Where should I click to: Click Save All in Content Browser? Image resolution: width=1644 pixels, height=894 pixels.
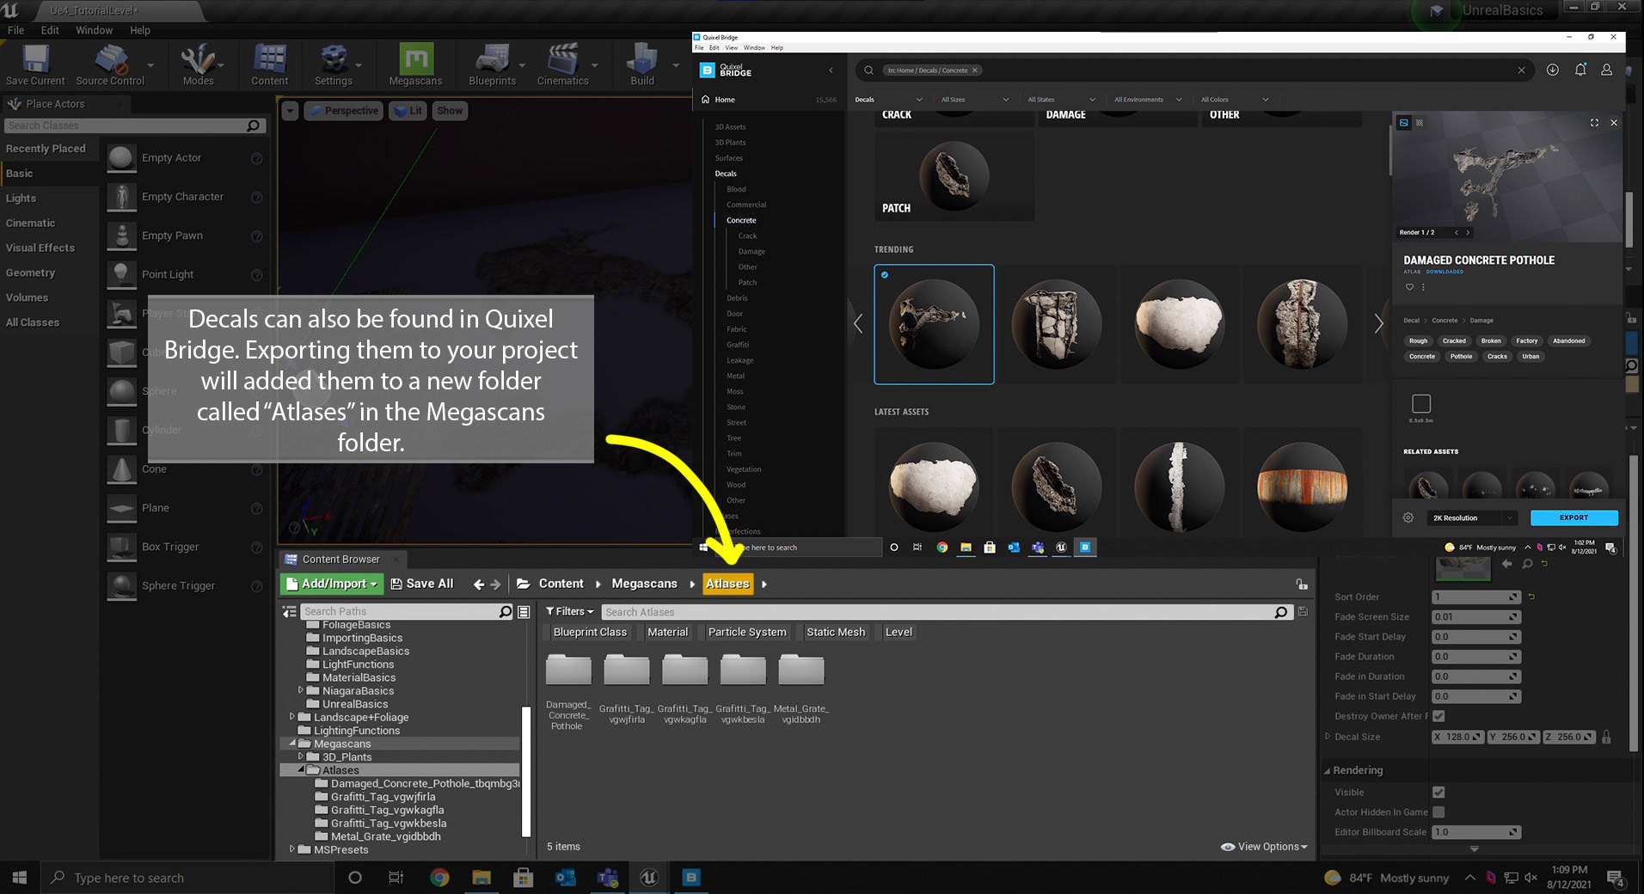[x=422, y=584]
